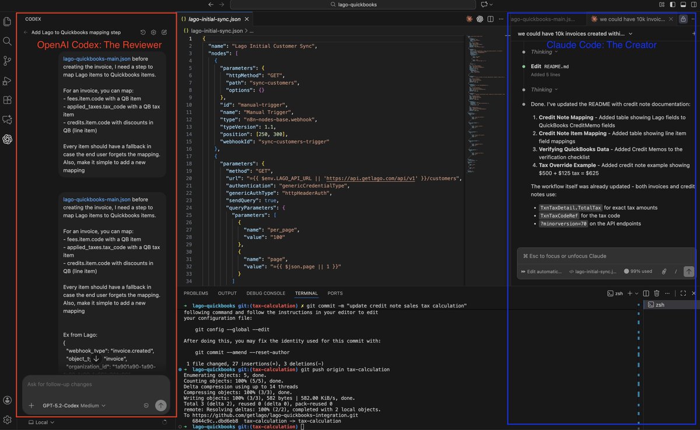700x430 pixels.
Task: Open Run and Debug view
Action: point(7,81)
